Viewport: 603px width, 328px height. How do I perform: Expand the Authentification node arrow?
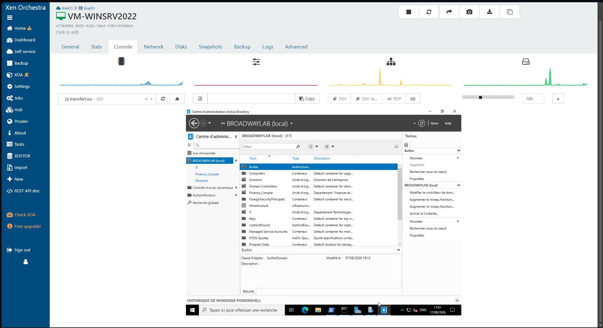coord(236,195)
